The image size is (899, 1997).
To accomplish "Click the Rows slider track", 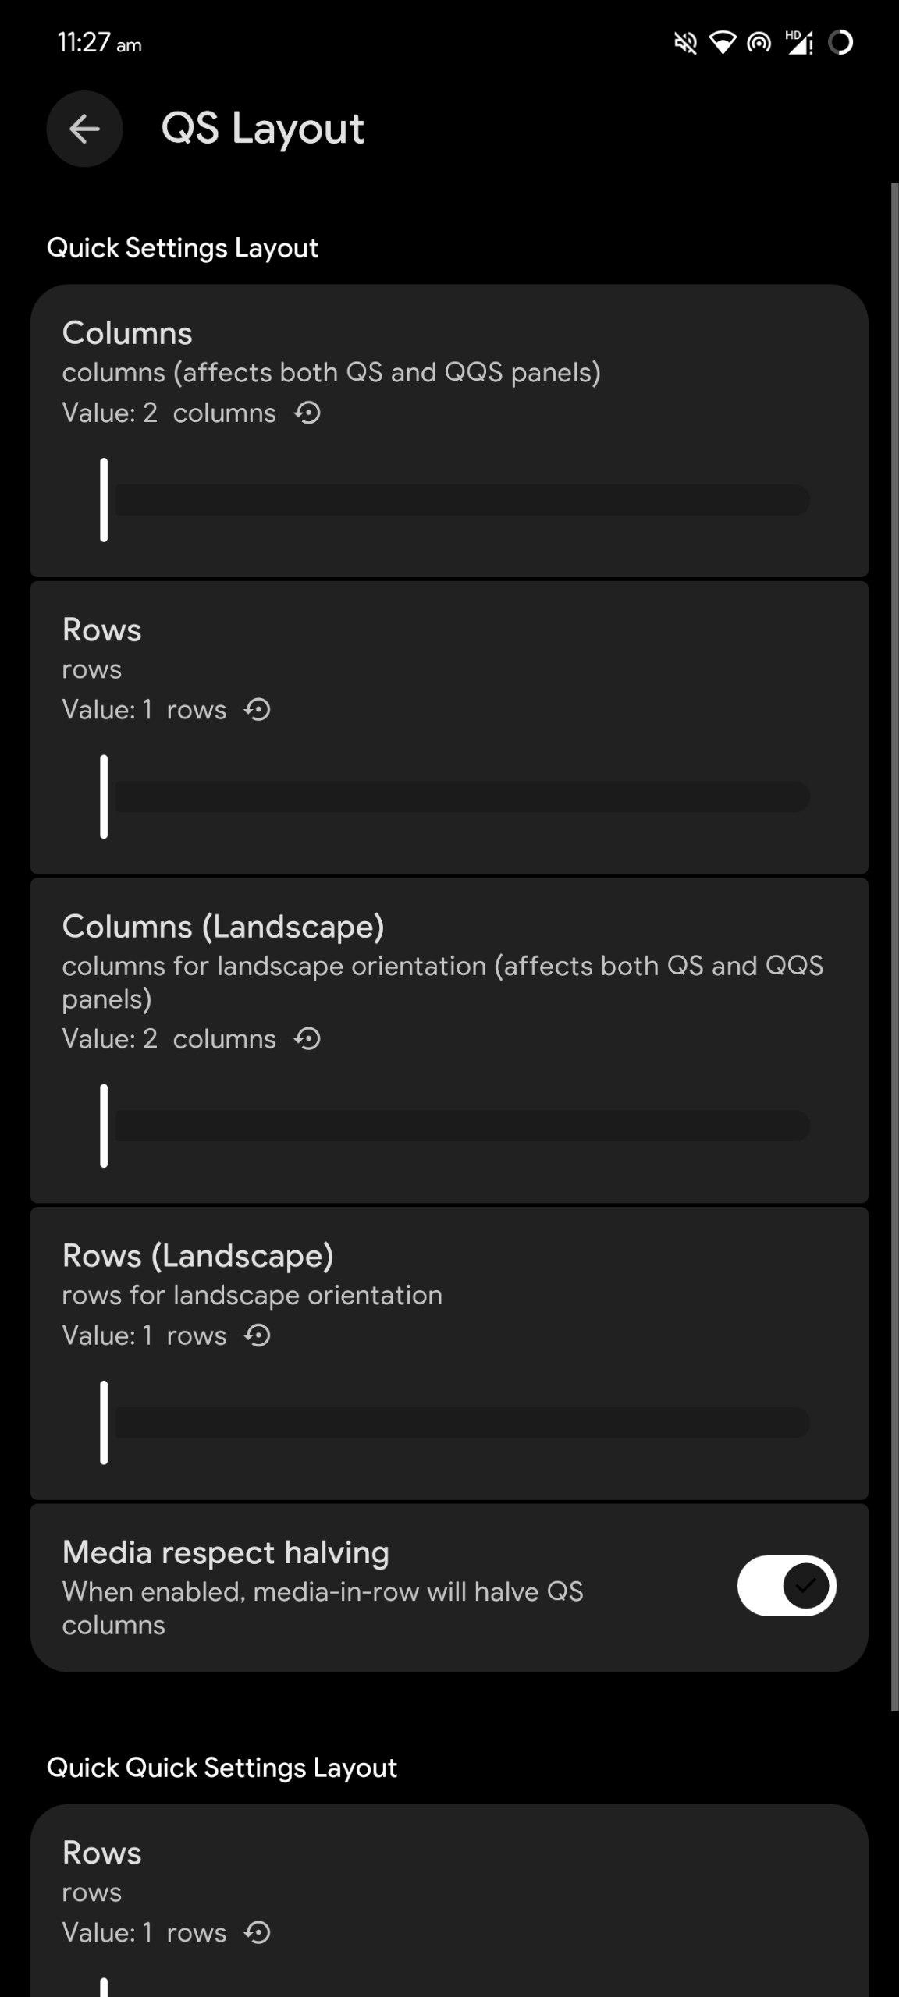I will coord(462,796).
